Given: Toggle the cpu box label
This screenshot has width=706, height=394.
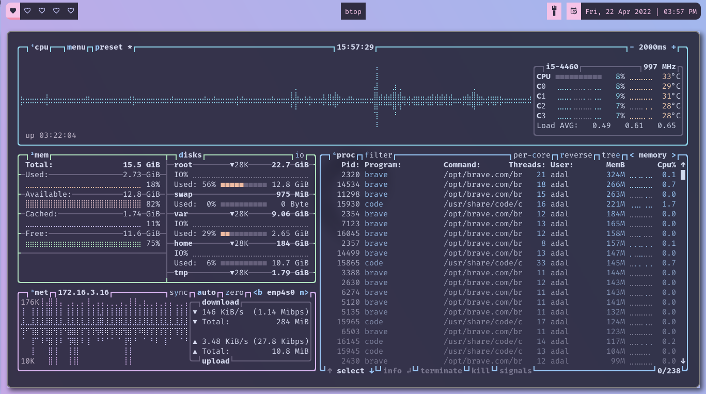Looking at the screenshot, I should pos(40,47).
